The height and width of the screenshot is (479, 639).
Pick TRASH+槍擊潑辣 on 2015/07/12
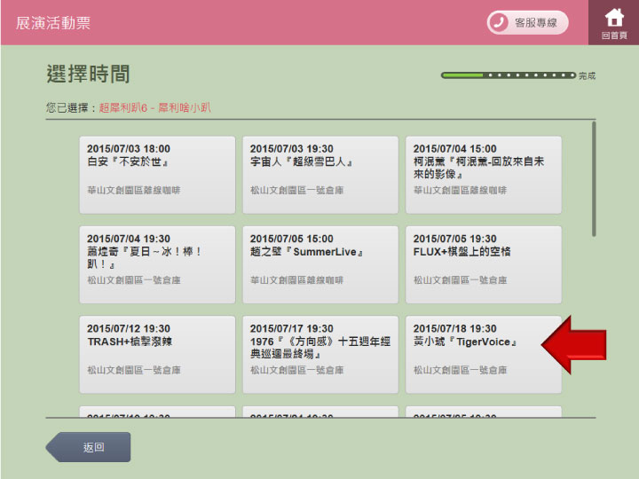tap(157, 354)
